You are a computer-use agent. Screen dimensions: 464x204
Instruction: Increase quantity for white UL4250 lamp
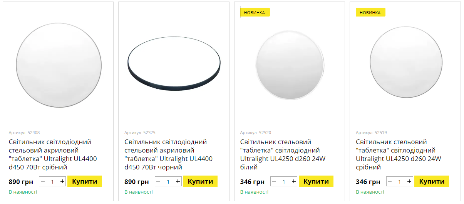(294, 182)
